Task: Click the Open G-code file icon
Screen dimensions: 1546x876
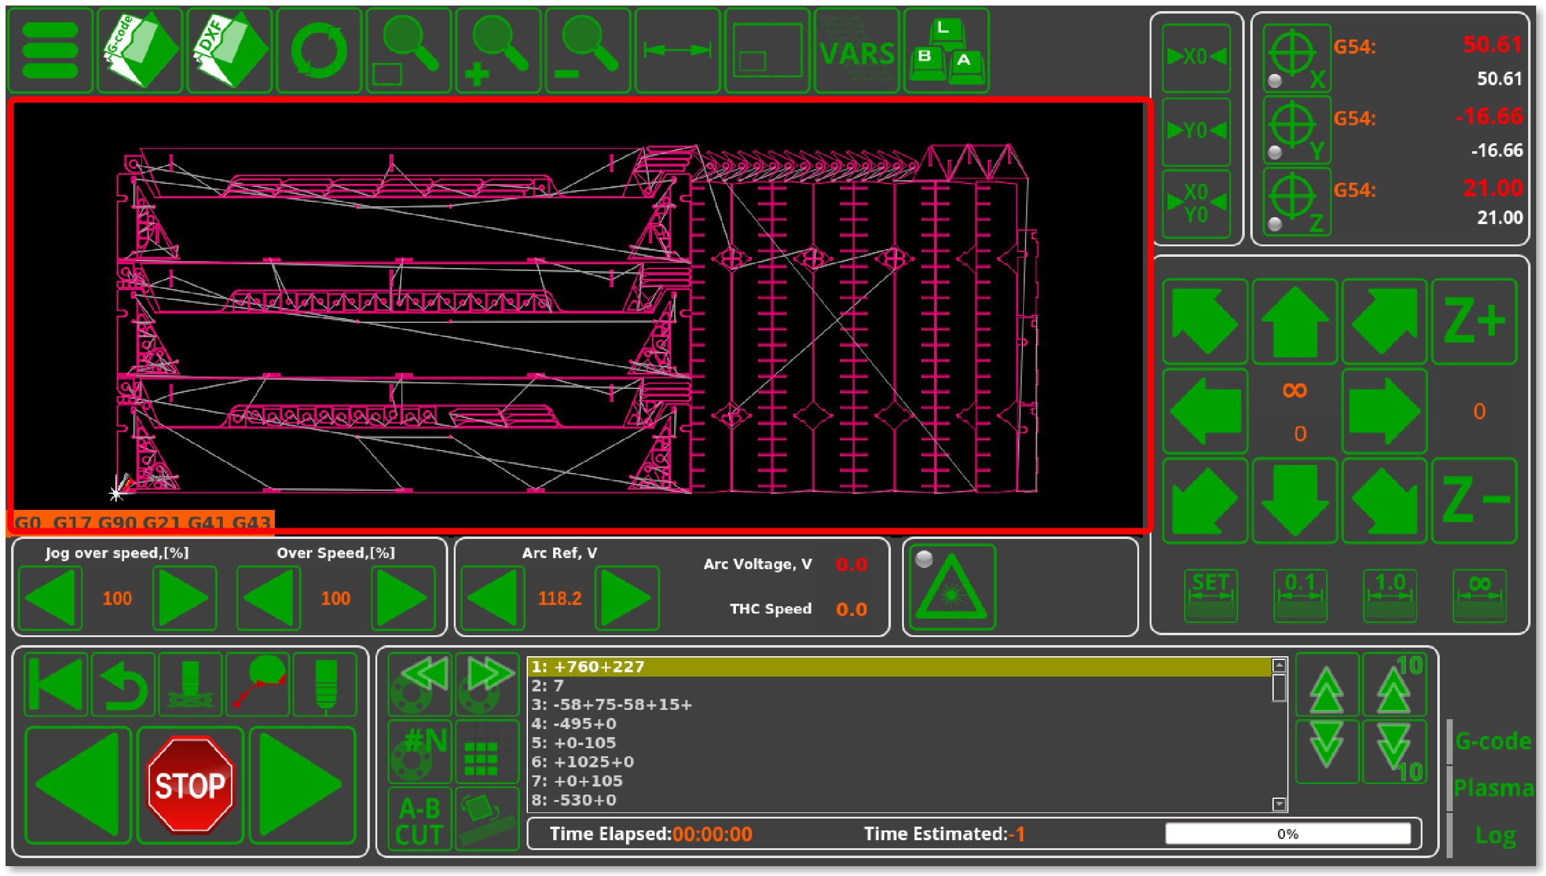Action: (x=140, y=51)
